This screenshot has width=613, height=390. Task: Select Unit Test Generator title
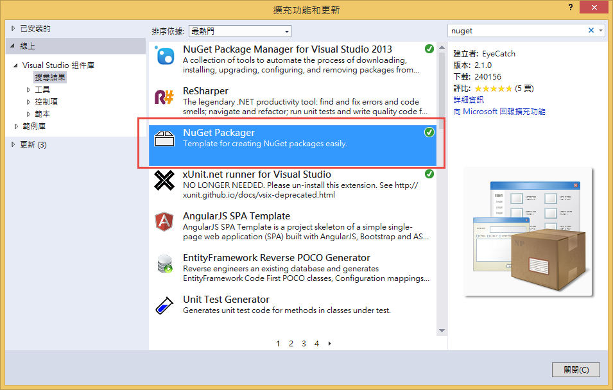pos(227,300)
